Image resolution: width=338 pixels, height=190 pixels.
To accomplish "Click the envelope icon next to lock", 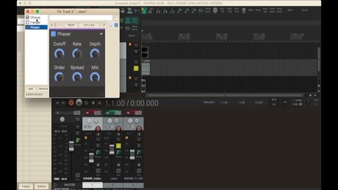I will pyautogui.click(x=137, y=11).
